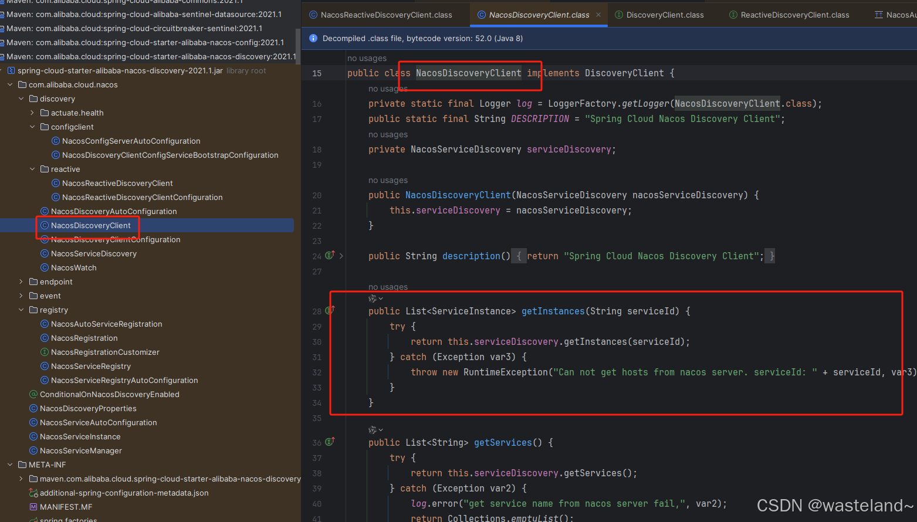
Task: Click the class icon of NacosServiceRegistry
Action: [45, 366]
